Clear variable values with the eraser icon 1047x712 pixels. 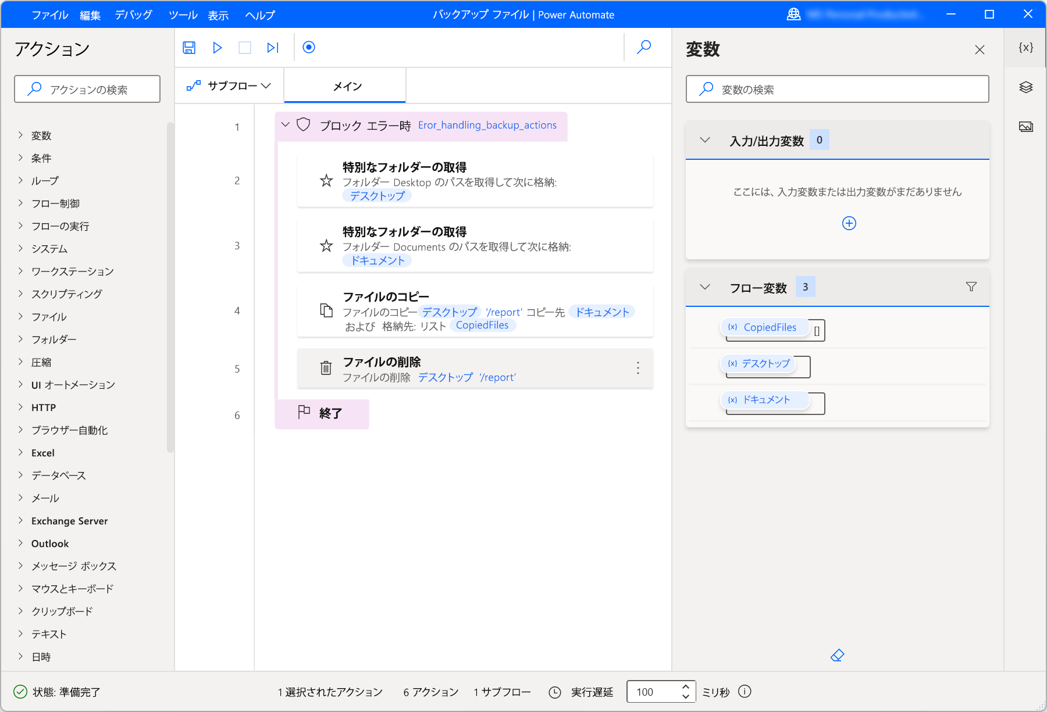(837, 656)
